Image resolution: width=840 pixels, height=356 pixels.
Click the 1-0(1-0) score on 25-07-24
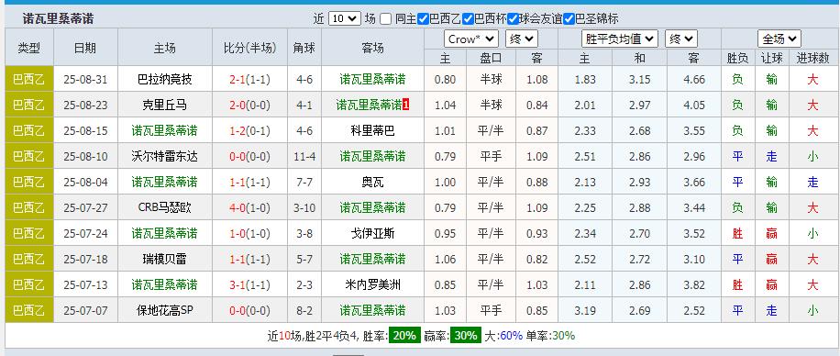[x=249, y=234]
